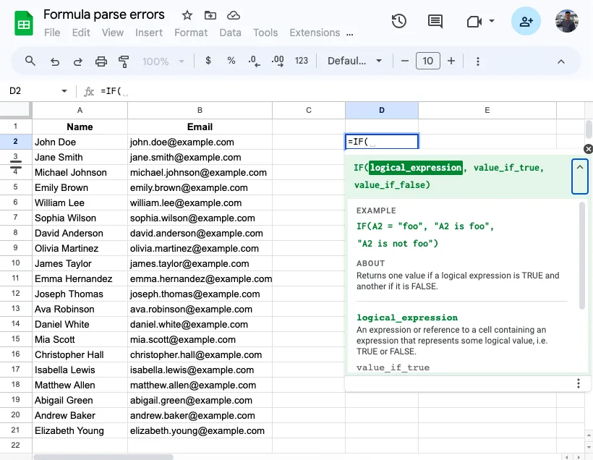The image size is (593, 460).
Task: Select the John Doe cell
Action: click(x=80, y=142)
